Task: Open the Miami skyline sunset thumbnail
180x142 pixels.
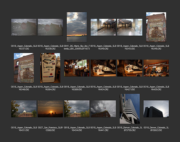Action: click(x=77, y=27)
